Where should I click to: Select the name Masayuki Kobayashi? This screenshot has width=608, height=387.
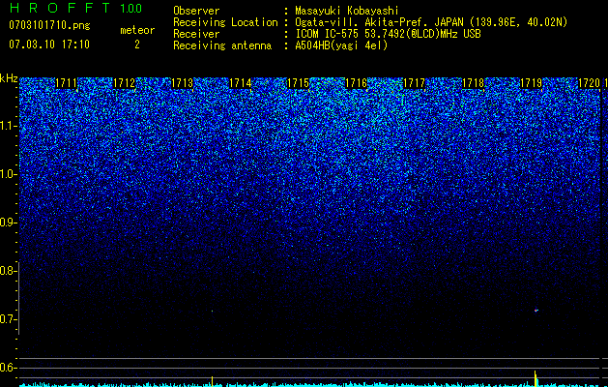[347, 11]
